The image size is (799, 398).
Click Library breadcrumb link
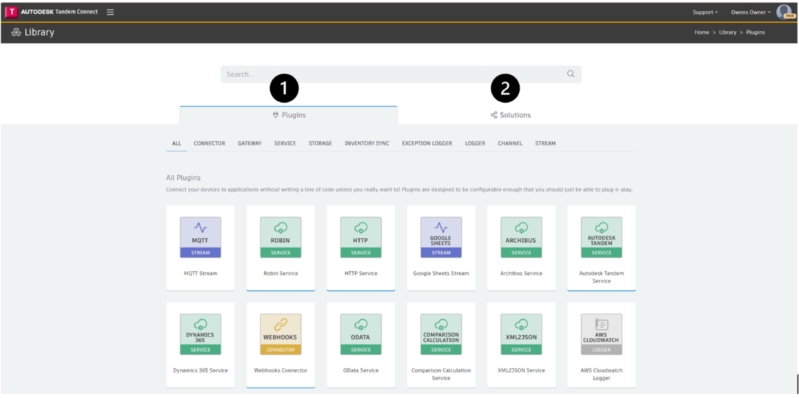point(728,32)
